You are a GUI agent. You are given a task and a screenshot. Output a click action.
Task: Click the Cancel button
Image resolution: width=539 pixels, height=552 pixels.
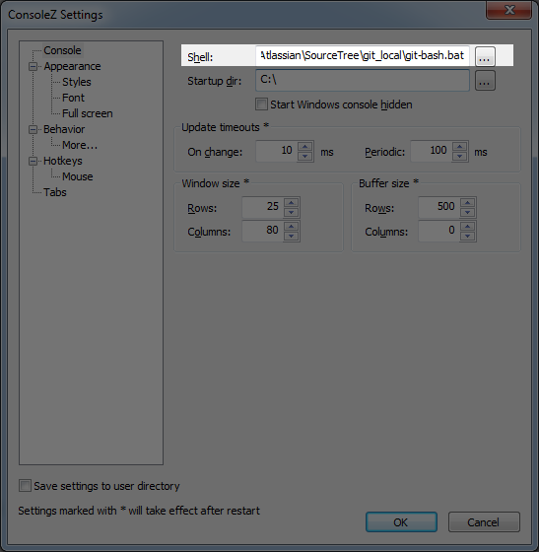(484, 521)
